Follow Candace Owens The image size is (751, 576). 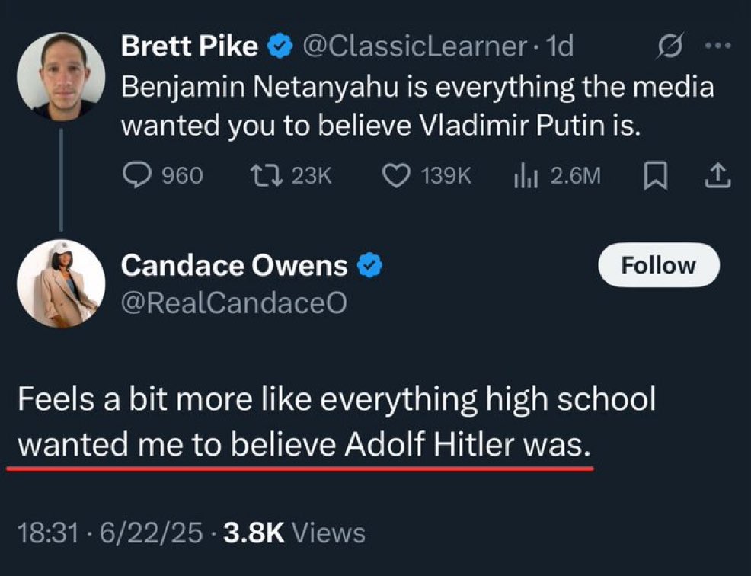(659, 265)
